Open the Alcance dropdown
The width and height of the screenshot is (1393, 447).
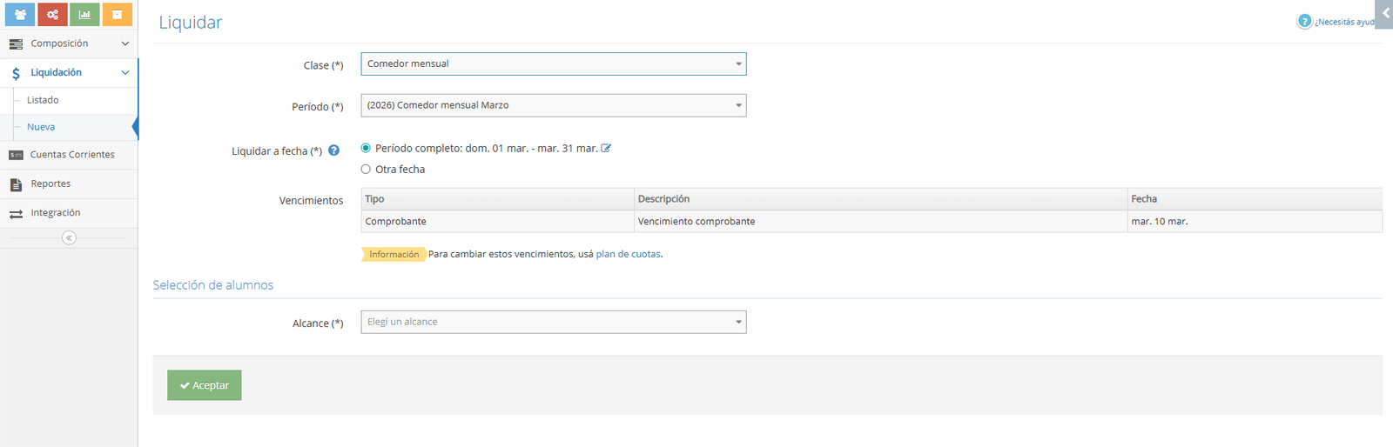click(553, 322)
